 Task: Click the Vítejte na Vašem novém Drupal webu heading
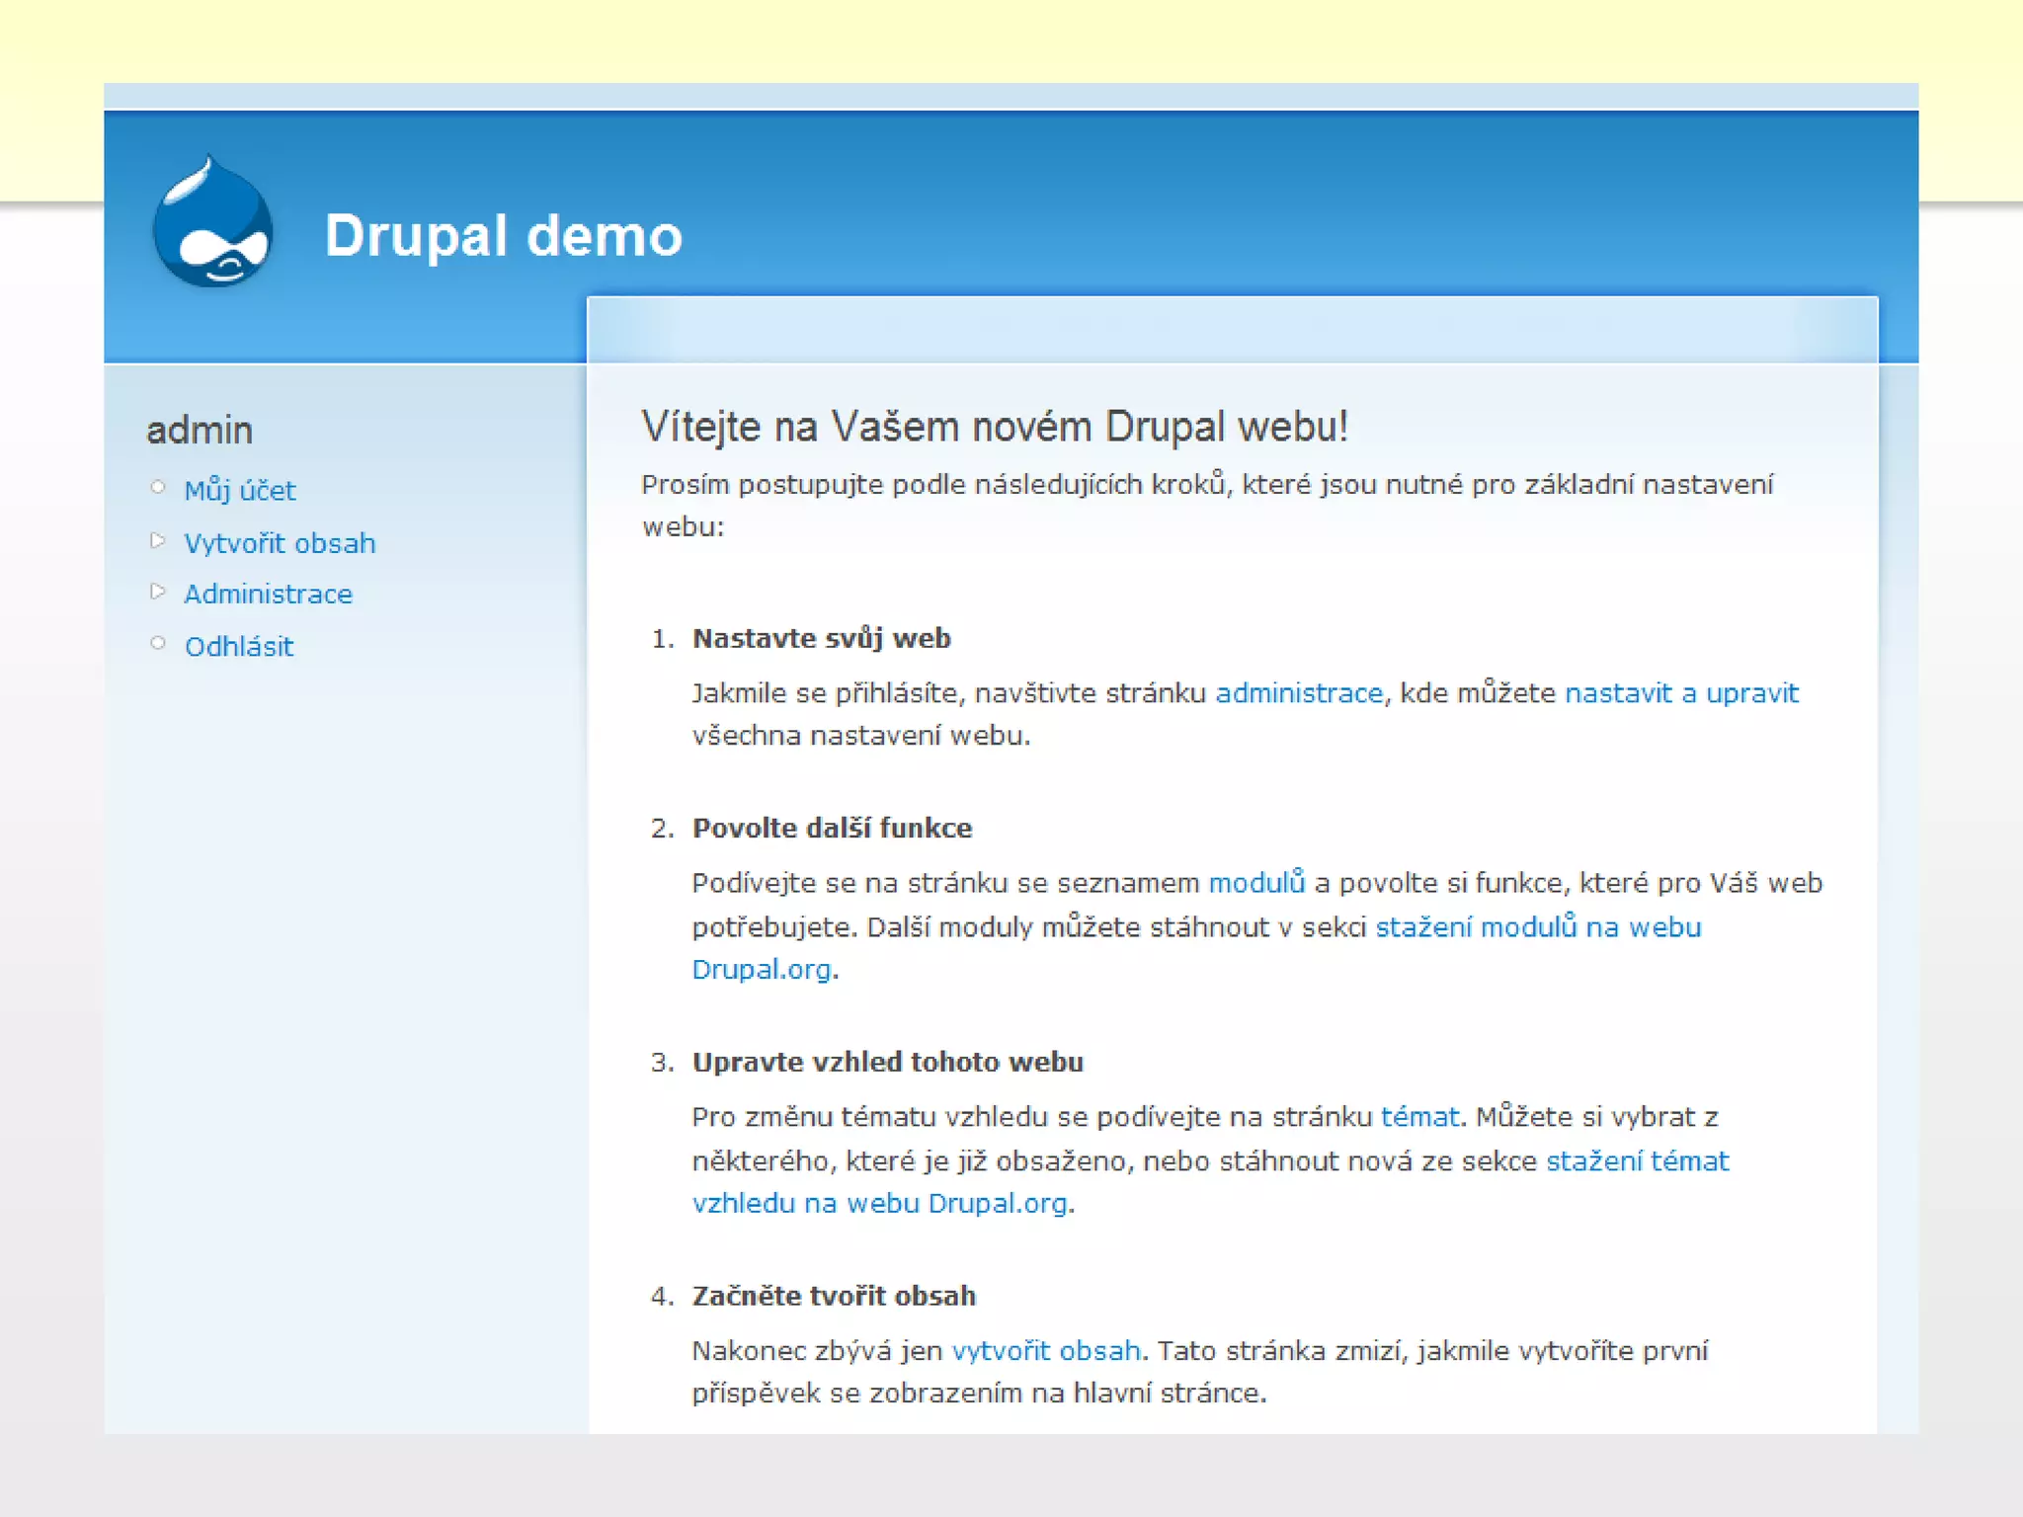pyautogui.click(x=995, y=427)
